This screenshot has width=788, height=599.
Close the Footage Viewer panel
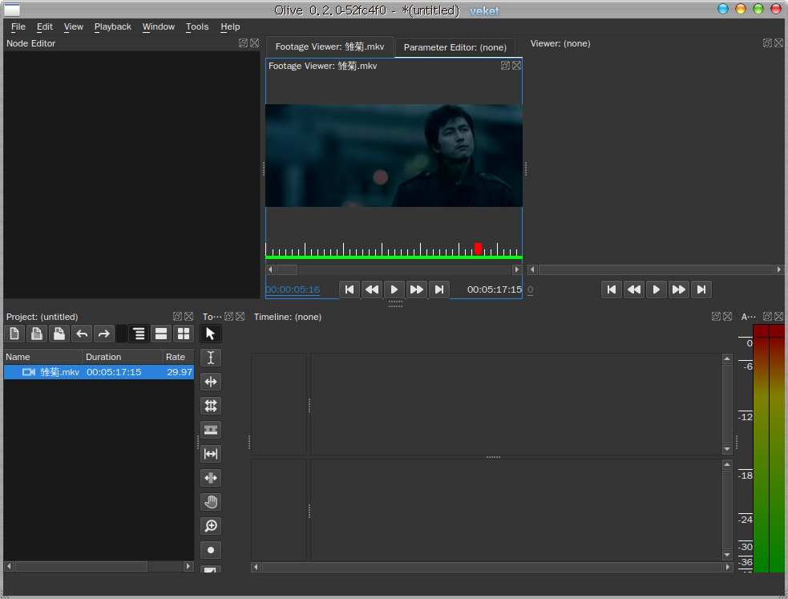pyautogui.click(x=516, y=65)
